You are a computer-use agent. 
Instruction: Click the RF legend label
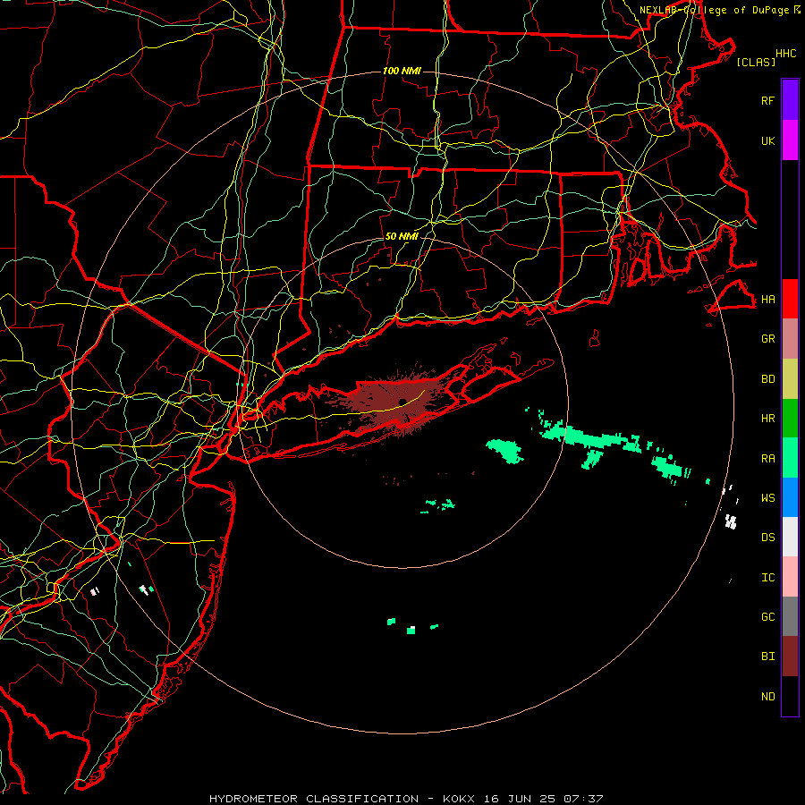pos(767,100)
